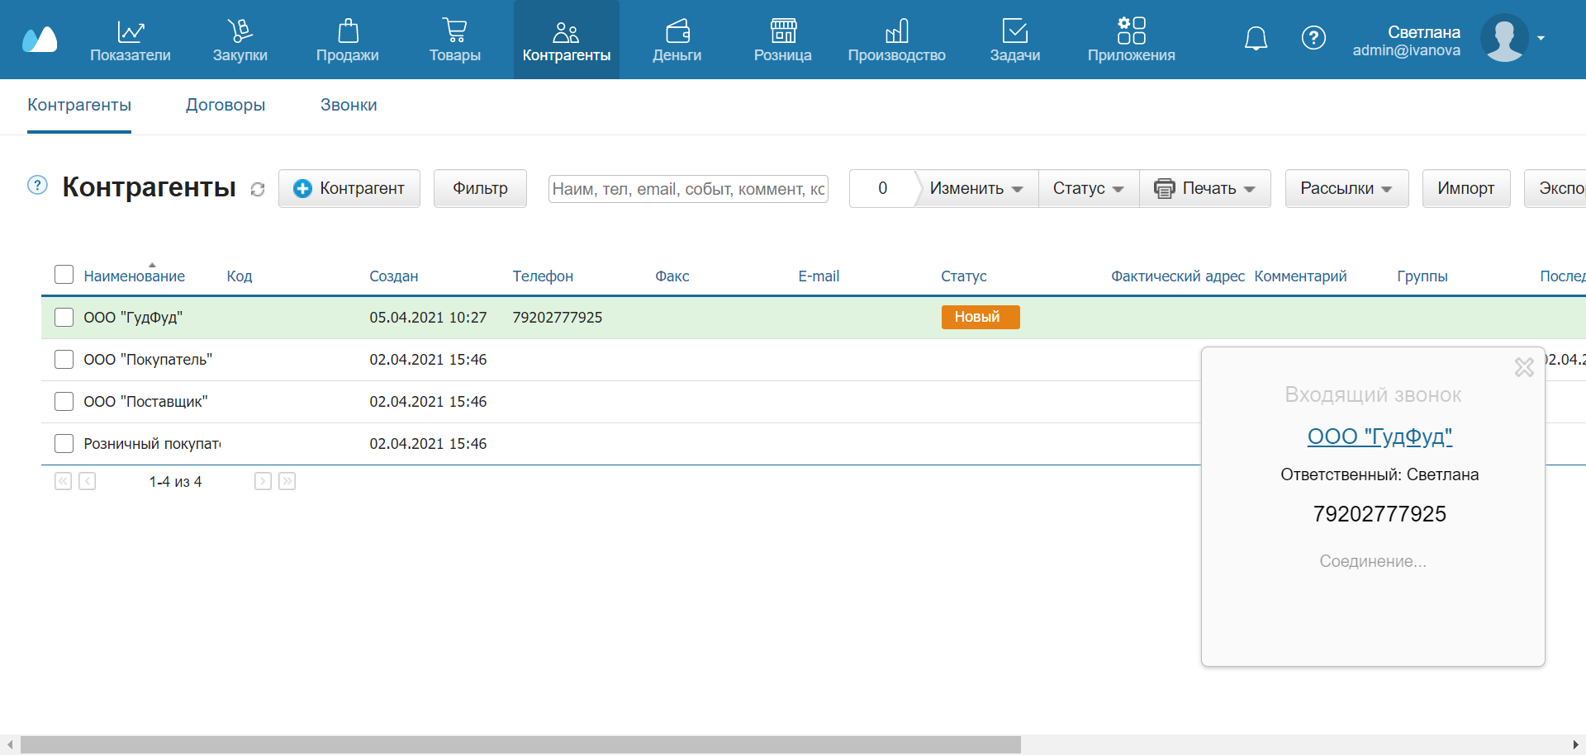The height and width of the screenshot is (755, 1586).
Task: Open the notifications bell icon
Action: 1256,38
